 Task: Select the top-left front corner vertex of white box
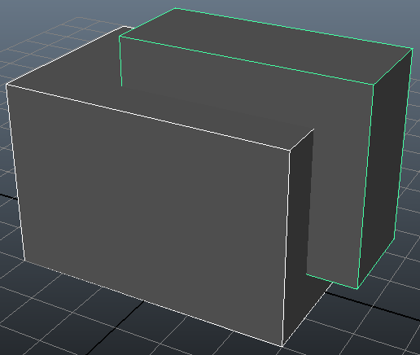pos(7,85)
